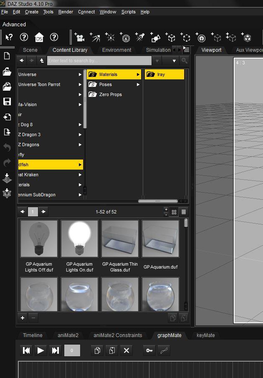Create a new point light

click(x=110, y=37)
